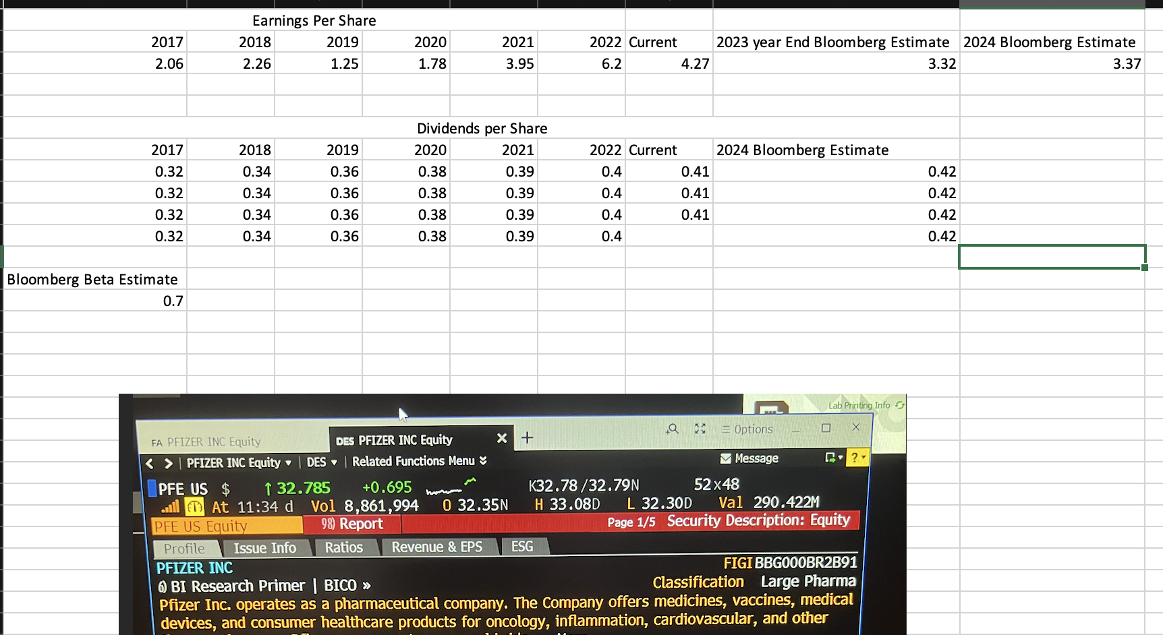Click the 98) Report button
Image resolution: width=1163 pixels, height=635 pixels.
click(351, 524)
